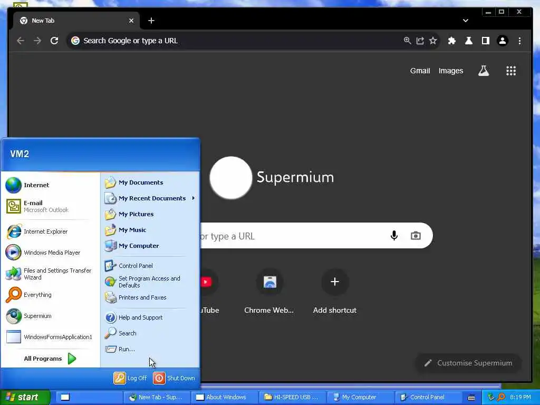Click the zoom magnifier icon in address bar

[x=407, y=41]
